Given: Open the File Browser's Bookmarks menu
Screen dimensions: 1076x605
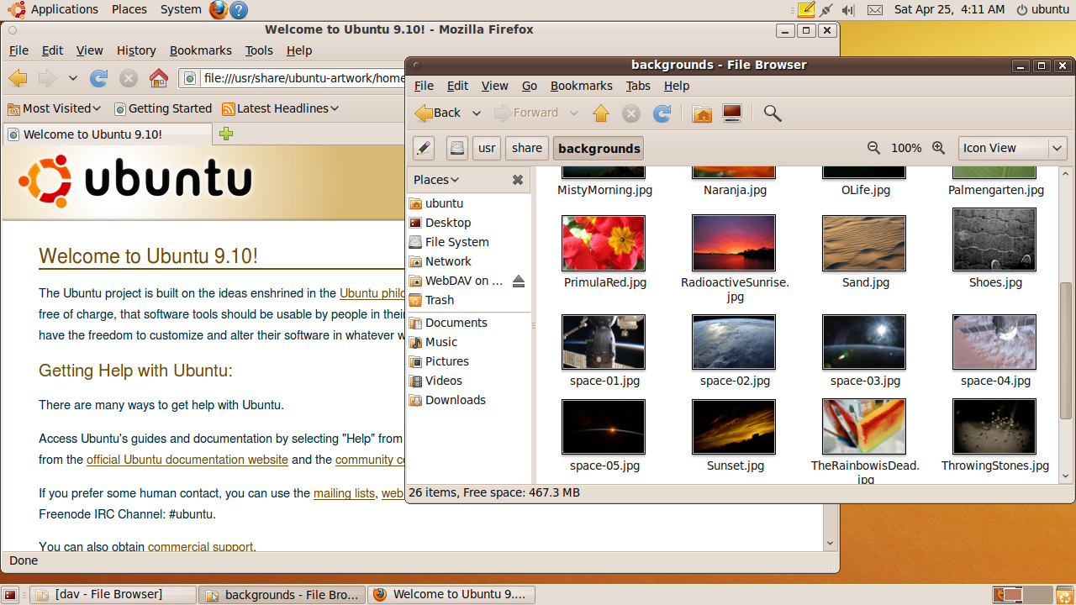Looking at the screenshot, I should [582, 86].
